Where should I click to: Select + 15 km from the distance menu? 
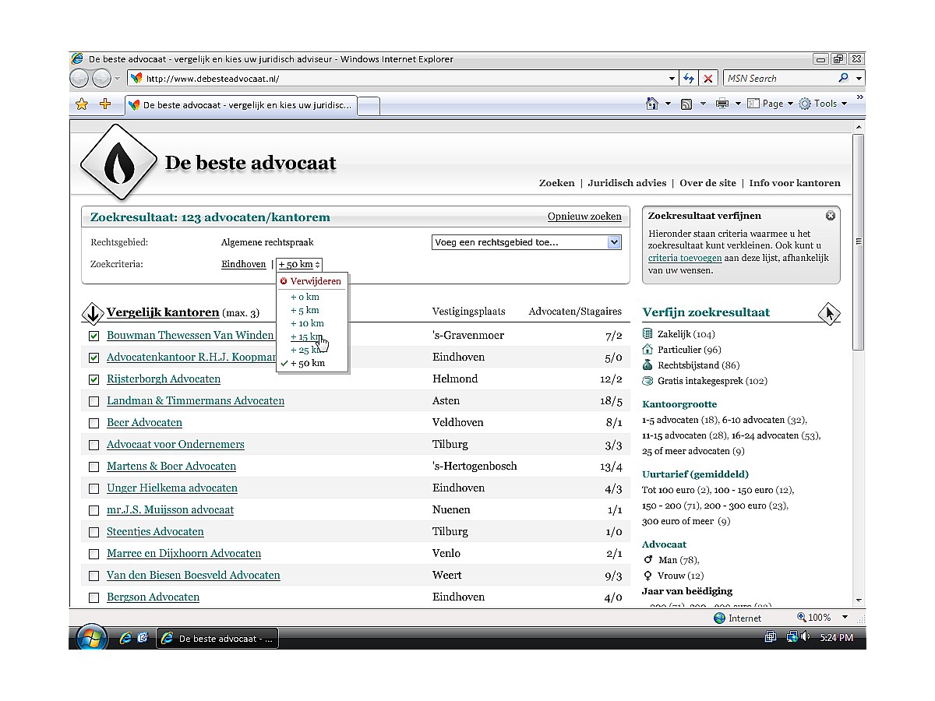click(x=305, y=337)
